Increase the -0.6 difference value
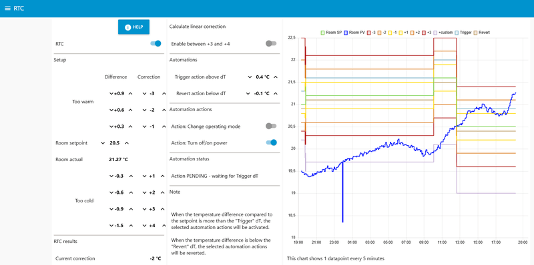534x265 pixels. [130, 192]
